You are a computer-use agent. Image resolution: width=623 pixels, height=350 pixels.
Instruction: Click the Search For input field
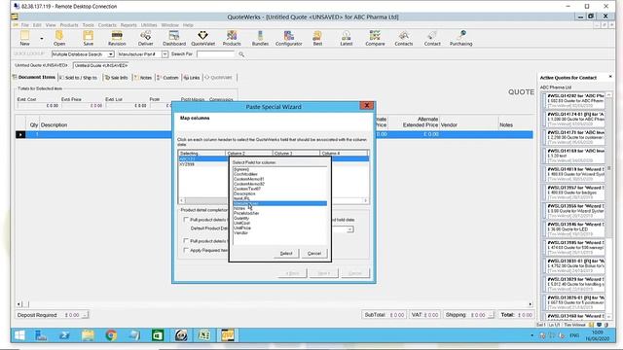pyautogui.click(x=215, y=54)
